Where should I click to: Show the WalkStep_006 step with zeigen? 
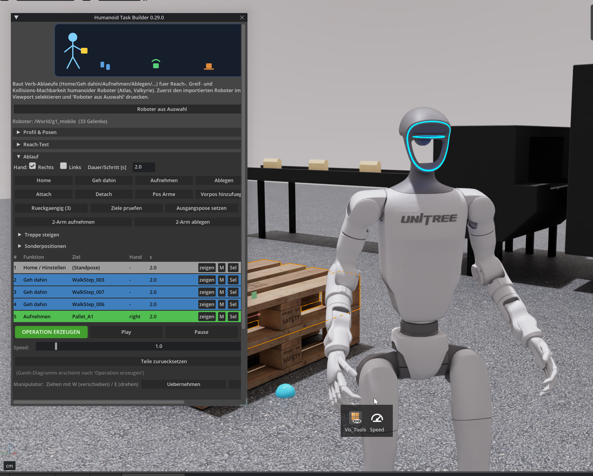(x=206, y=304)
